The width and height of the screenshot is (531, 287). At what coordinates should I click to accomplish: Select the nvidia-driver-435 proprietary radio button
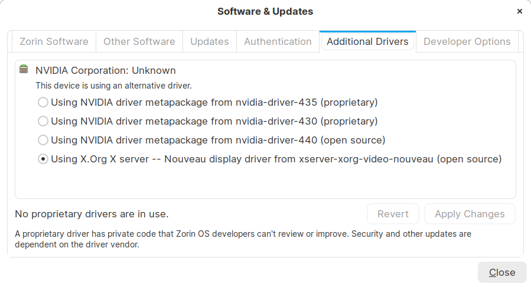(43, 102)
